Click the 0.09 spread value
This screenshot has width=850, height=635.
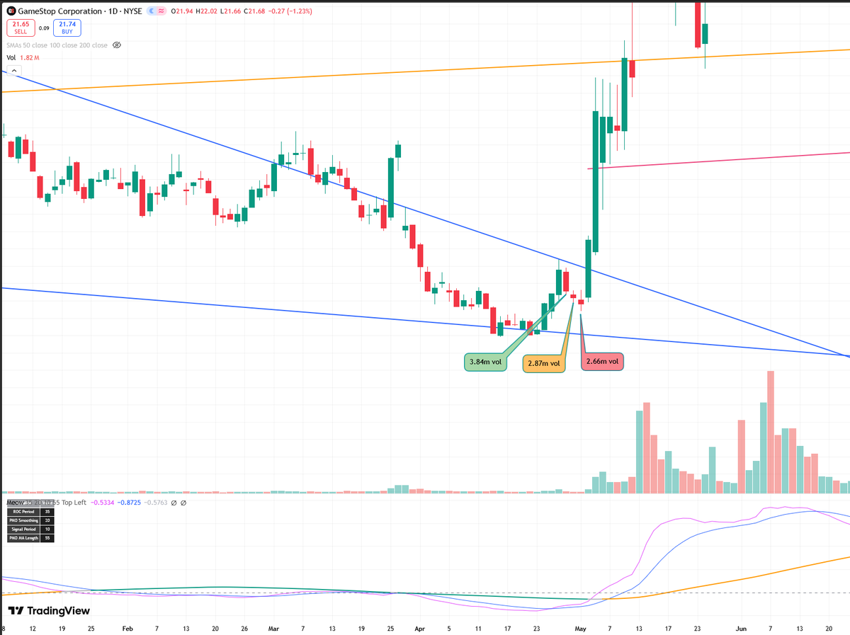coord(44,28)
